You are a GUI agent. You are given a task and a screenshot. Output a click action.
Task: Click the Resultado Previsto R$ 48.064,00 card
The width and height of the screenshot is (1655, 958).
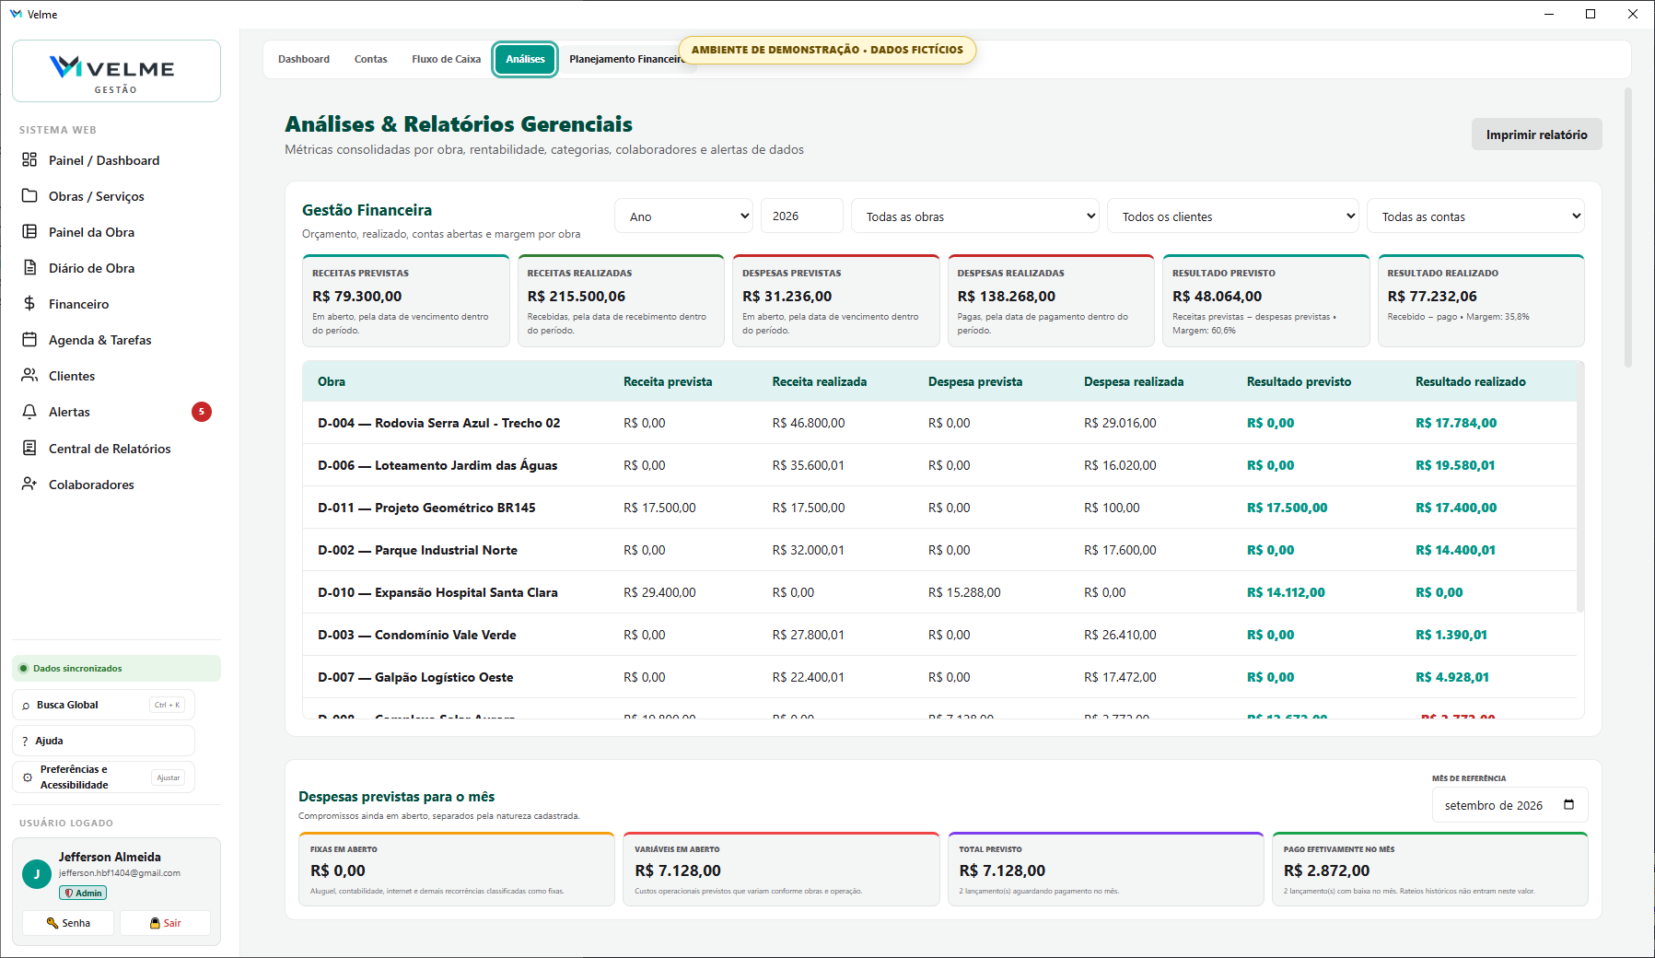coord(1266,301)
